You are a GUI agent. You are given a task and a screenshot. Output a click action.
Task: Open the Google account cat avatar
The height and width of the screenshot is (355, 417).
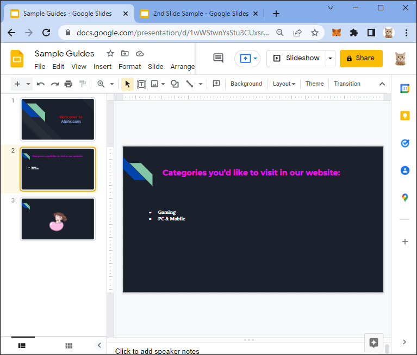point(400,59)
